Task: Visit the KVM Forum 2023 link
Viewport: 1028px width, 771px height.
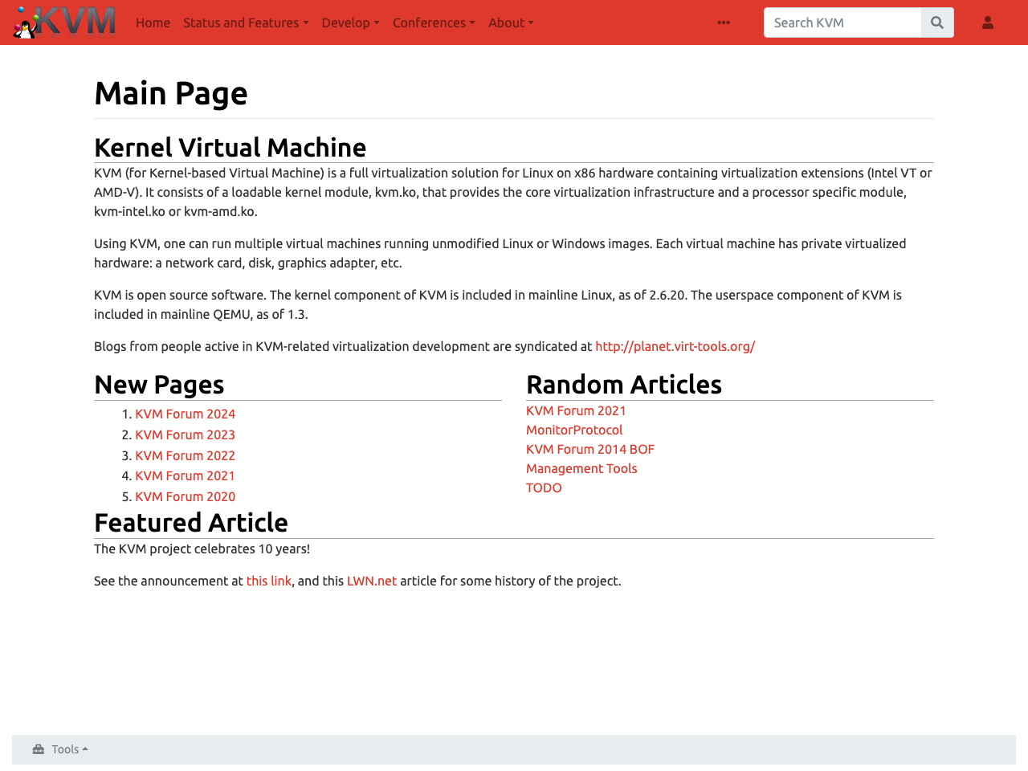Action: pyautogui.click(x=185, y=434)
